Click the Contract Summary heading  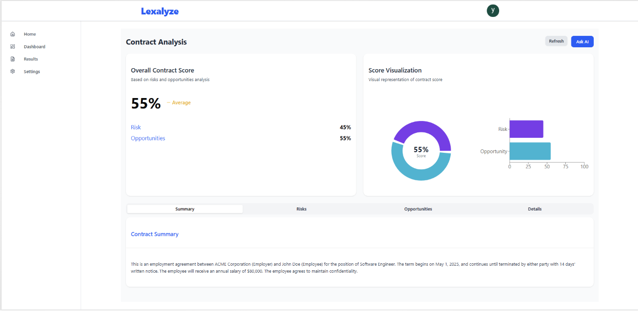155,234
